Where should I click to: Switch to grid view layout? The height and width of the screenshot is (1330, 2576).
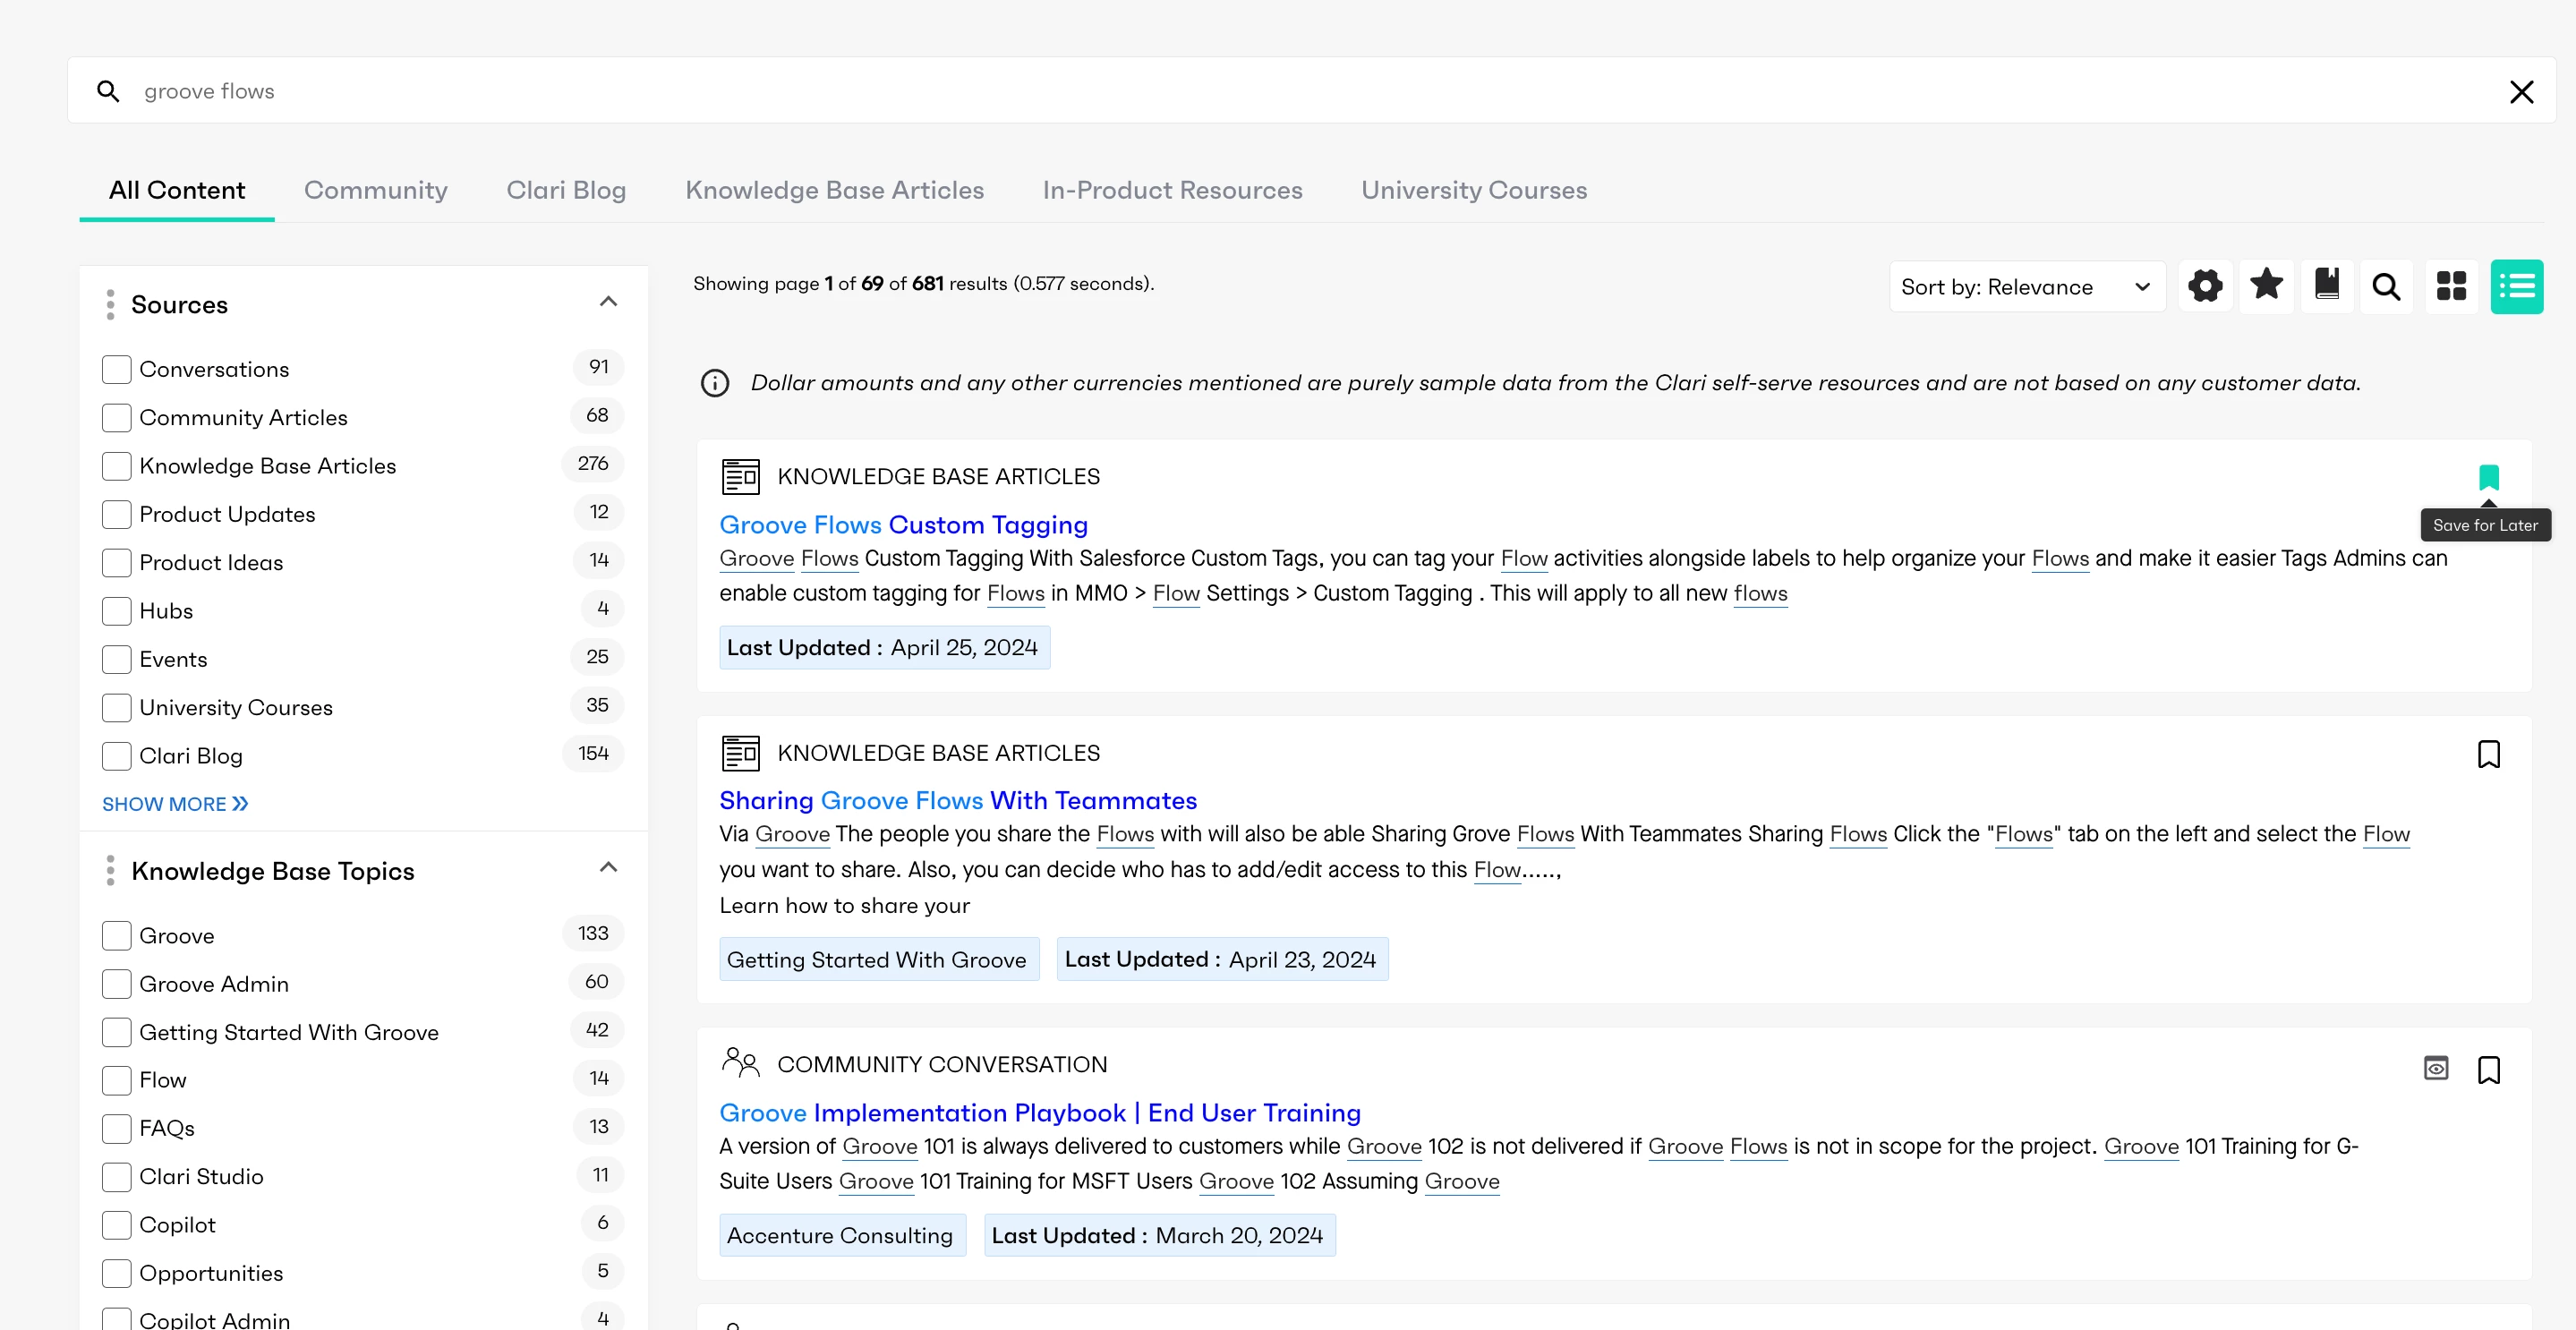tap(2451, 287)
